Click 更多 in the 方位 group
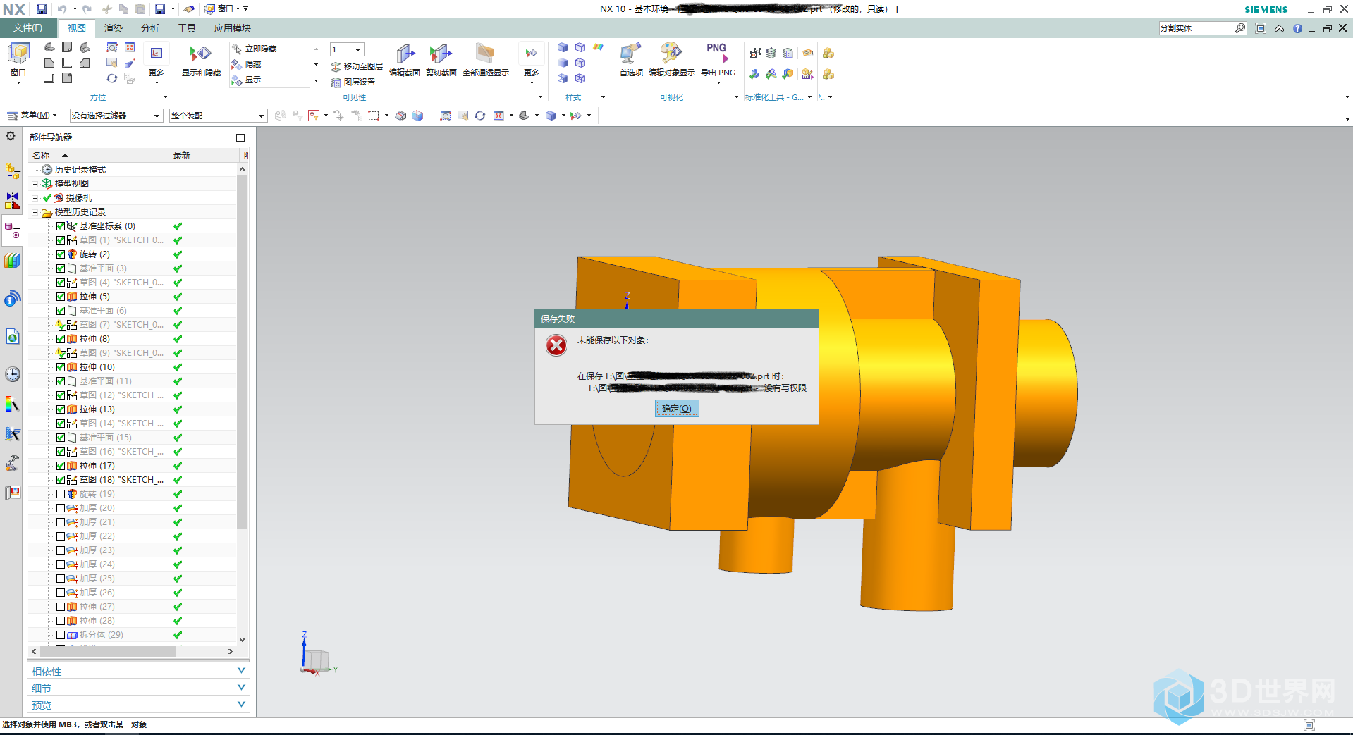The image size is (1353, 735). [157, 65]
